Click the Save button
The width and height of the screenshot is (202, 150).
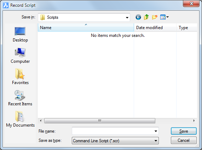(x=184, y=131)
